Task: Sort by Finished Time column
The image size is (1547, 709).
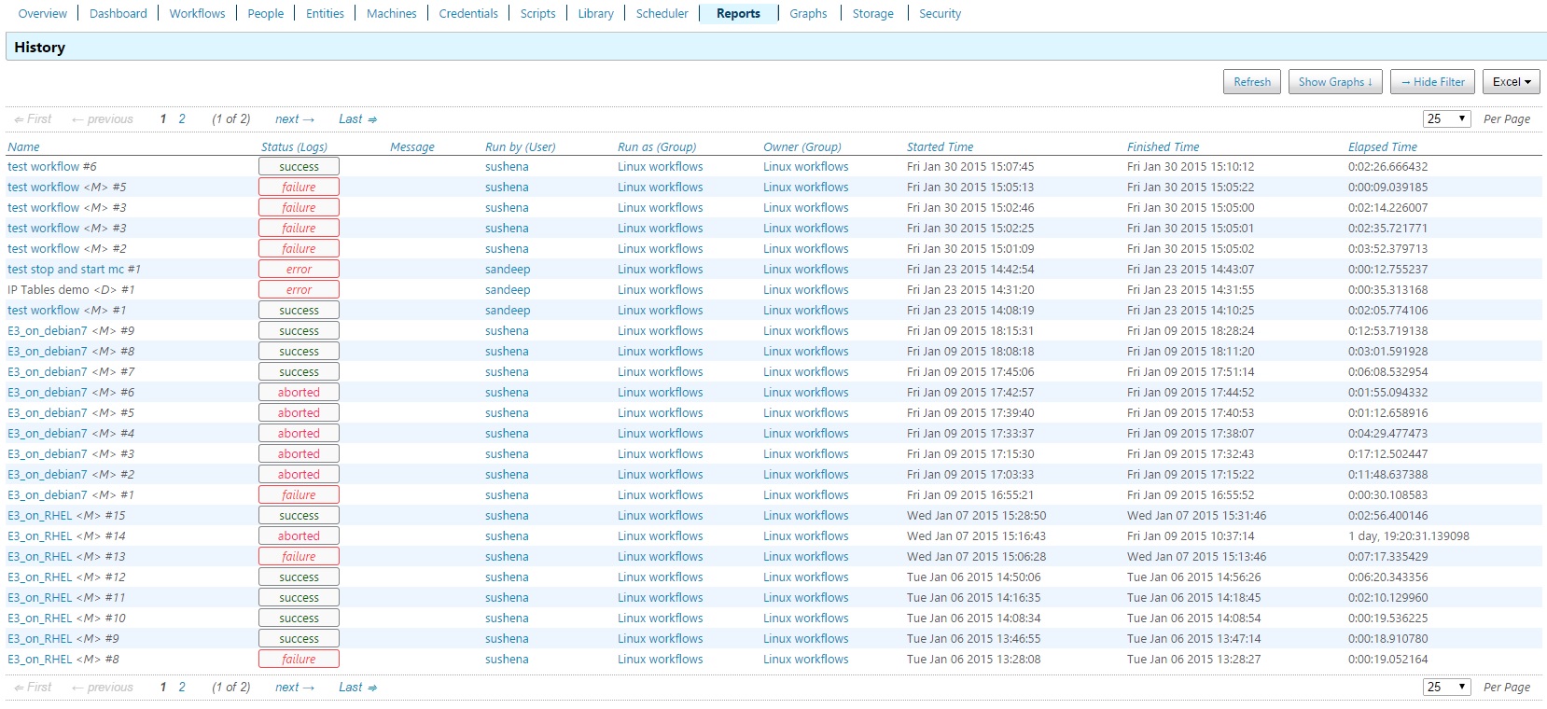Action: pyautogui.click(x=1163, y=146)
